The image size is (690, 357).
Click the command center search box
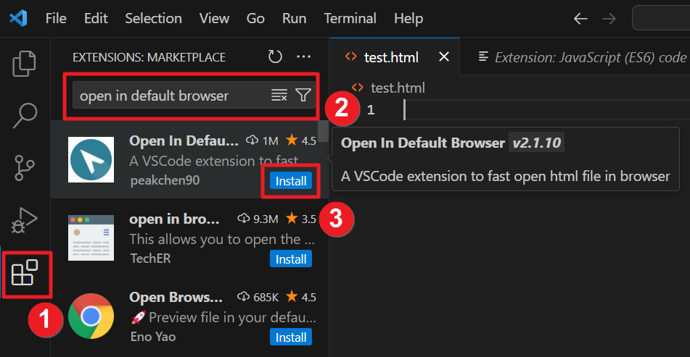click(x=661, y=18)
